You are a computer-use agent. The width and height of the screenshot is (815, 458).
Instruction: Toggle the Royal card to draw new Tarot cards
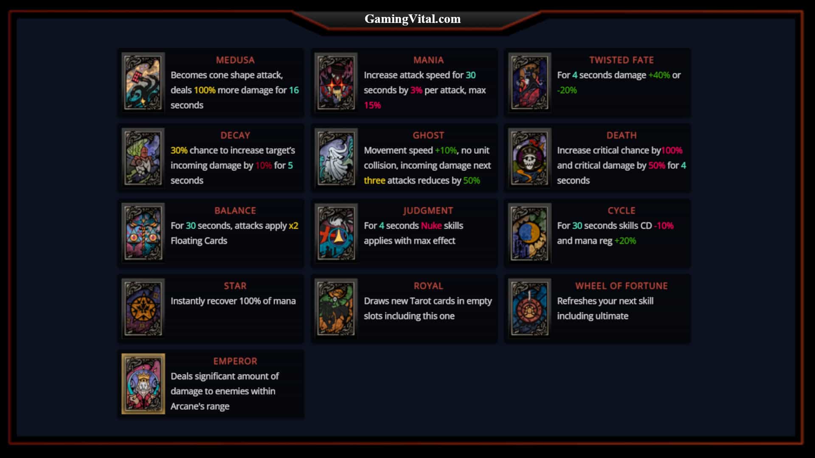336,307
